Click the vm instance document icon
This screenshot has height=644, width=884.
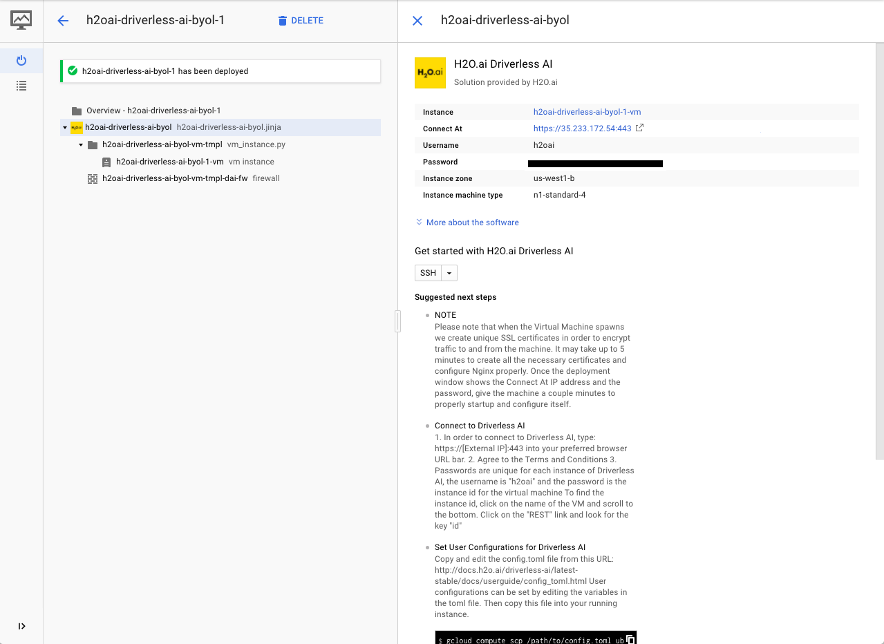106,161
